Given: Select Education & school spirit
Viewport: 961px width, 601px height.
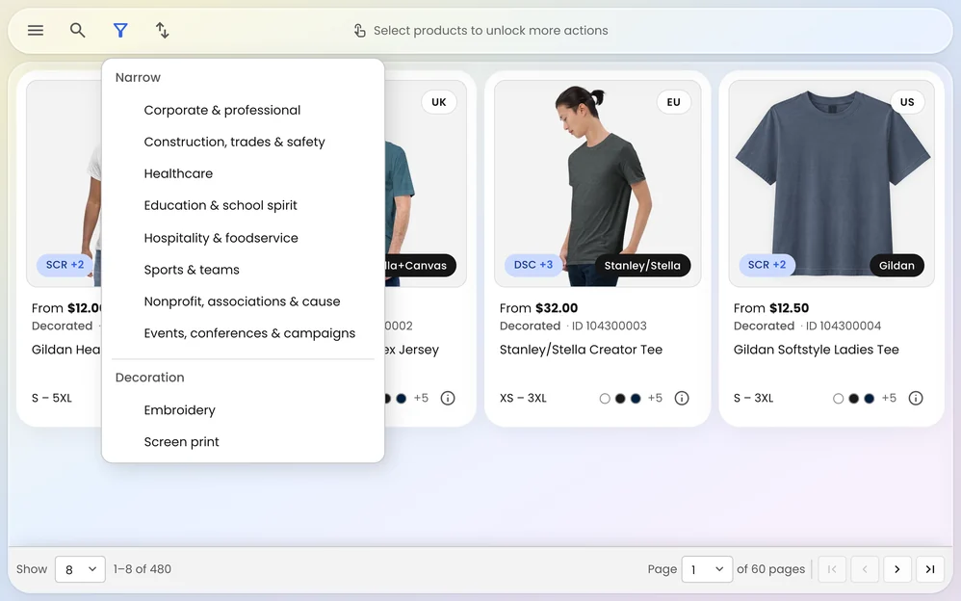Looking at the screenshot, I should [243, 206].
